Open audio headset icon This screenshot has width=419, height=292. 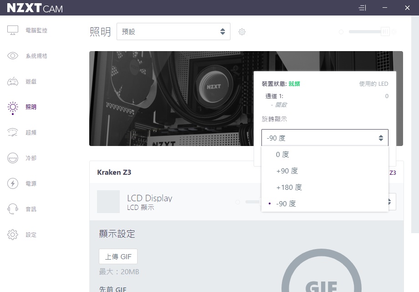(x=13, y=209)
